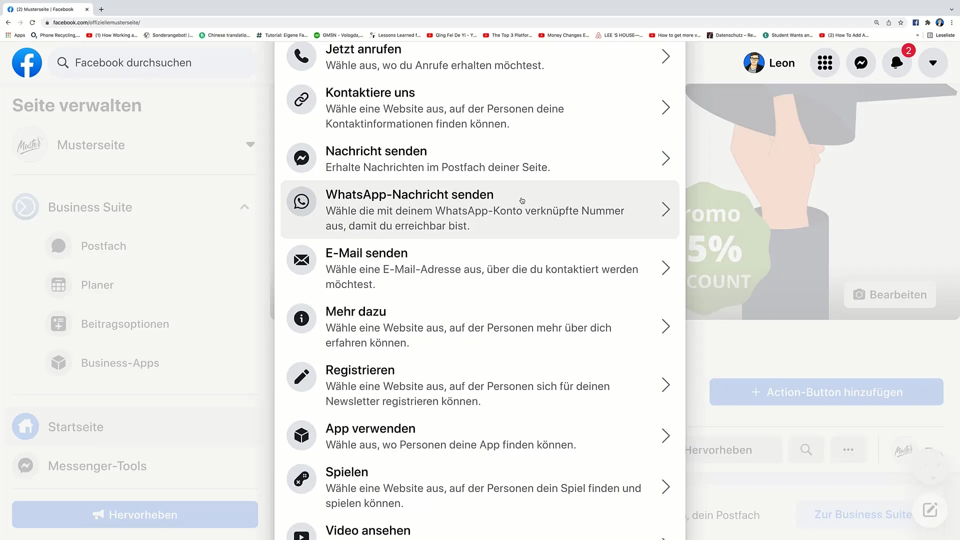Click the WhatsApp icon in the list
This screenshot has width=960, height=540.
[x=301, y=201]
